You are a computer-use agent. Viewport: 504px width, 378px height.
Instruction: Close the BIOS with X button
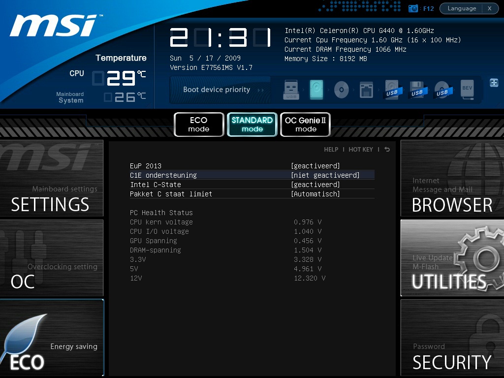[490, 8]
